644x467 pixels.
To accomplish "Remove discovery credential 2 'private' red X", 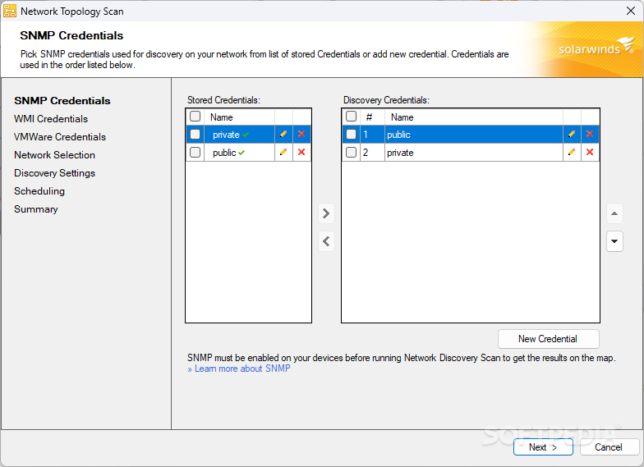I will click(x=590, y=153).
